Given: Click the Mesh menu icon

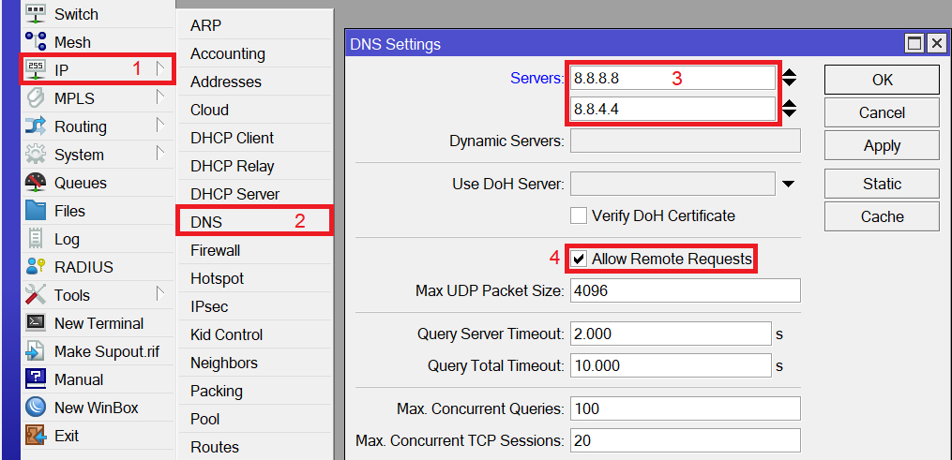Looking at the screenshot, I should pos(36,42).
